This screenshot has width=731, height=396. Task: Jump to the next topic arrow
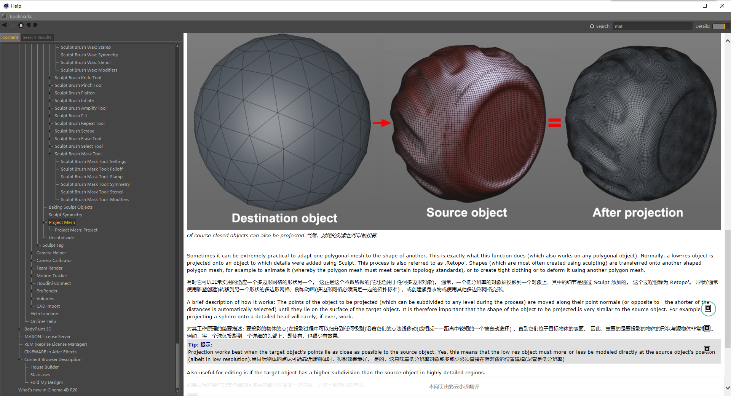[35, 25]
